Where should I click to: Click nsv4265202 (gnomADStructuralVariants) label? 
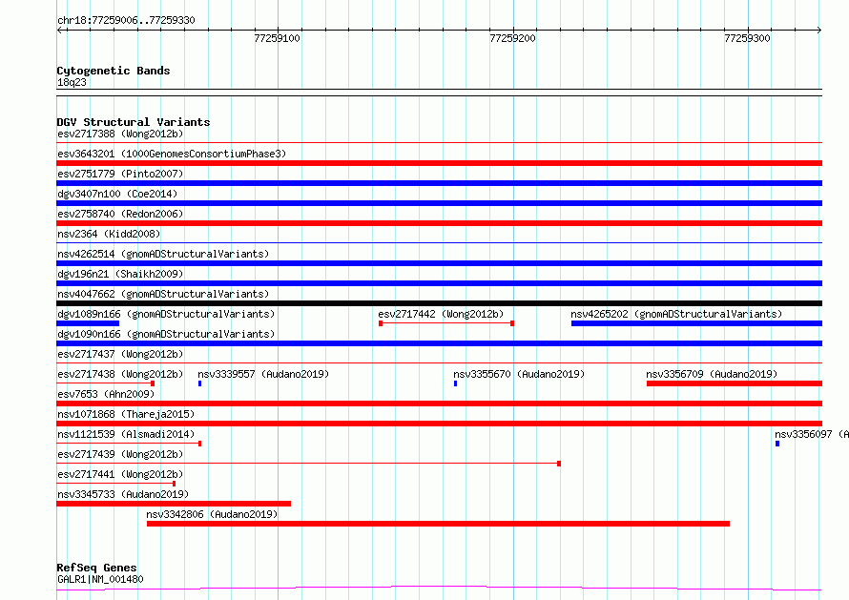click(676, 314)
